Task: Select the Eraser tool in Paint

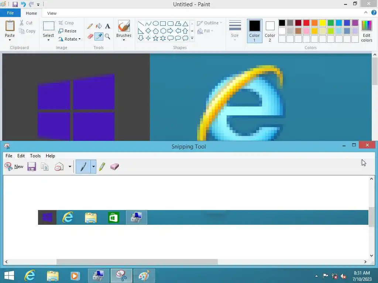Action: [90, 36]
